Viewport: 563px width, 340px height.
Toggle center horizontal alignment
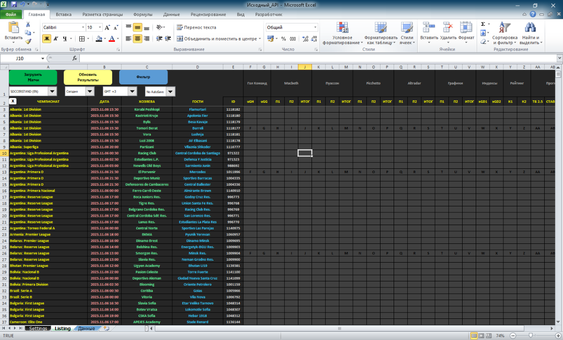[137, 39]
